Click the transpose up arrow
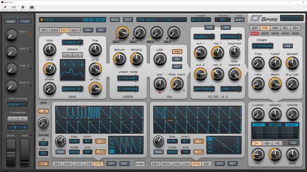The image size is (307, 172). click(23, 118)
